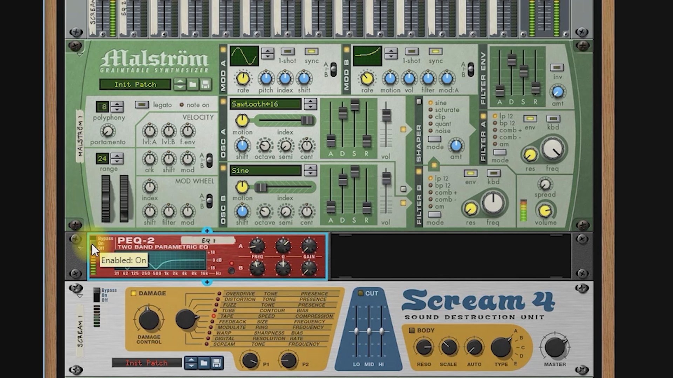
Task: Click the PEQ-2 Bypass/On/Off switch
Action: click(93, 243)
